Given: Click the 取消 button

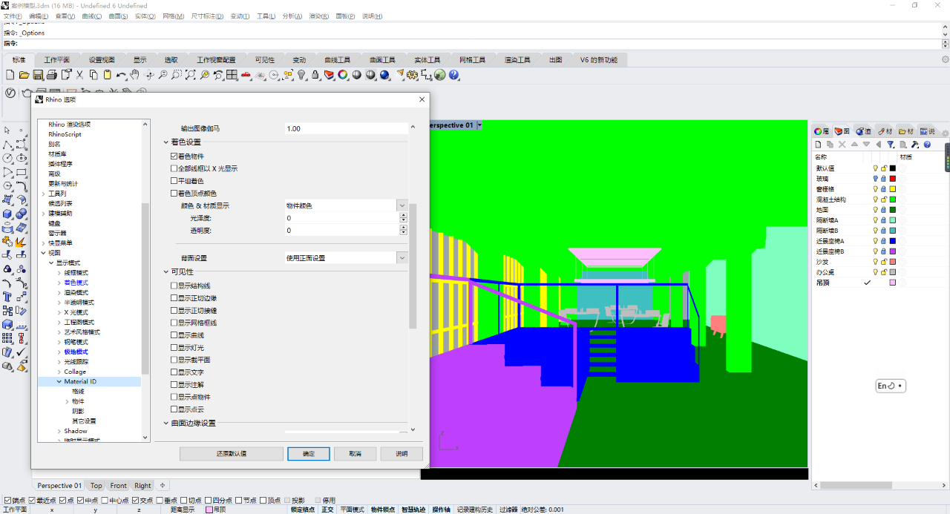Looking at the screenshot, I should (356, 454).
